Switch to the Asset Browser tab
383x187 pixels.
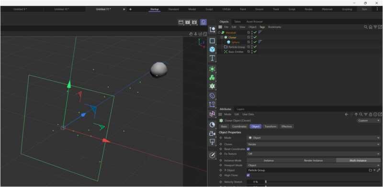(255, 22)
